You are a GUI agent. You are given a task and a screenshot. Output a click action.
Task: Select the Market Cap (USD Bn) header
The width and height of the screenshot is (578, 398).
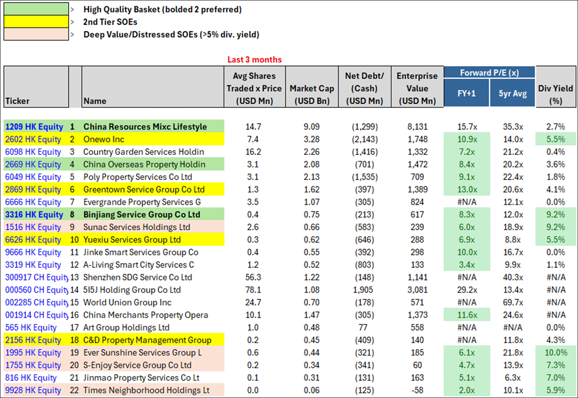312,87
